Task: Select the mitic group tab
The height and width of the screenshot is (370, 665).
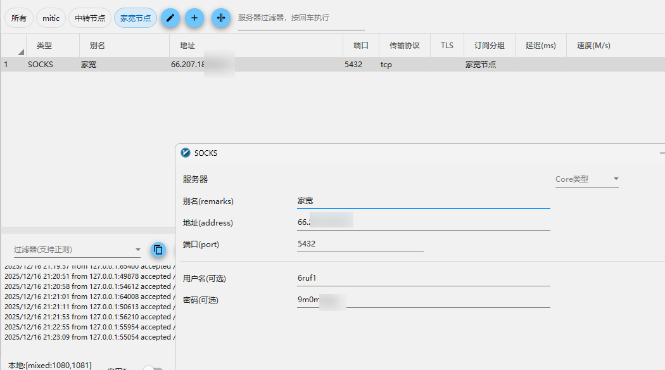Action: pos(51,18)
